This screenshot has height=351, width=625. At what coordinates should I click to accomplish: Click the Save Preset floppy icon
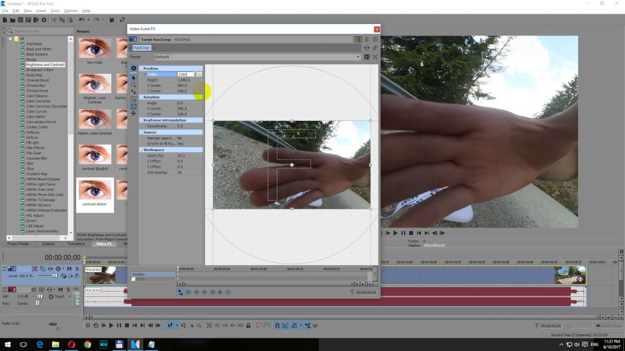coord(367,57)
